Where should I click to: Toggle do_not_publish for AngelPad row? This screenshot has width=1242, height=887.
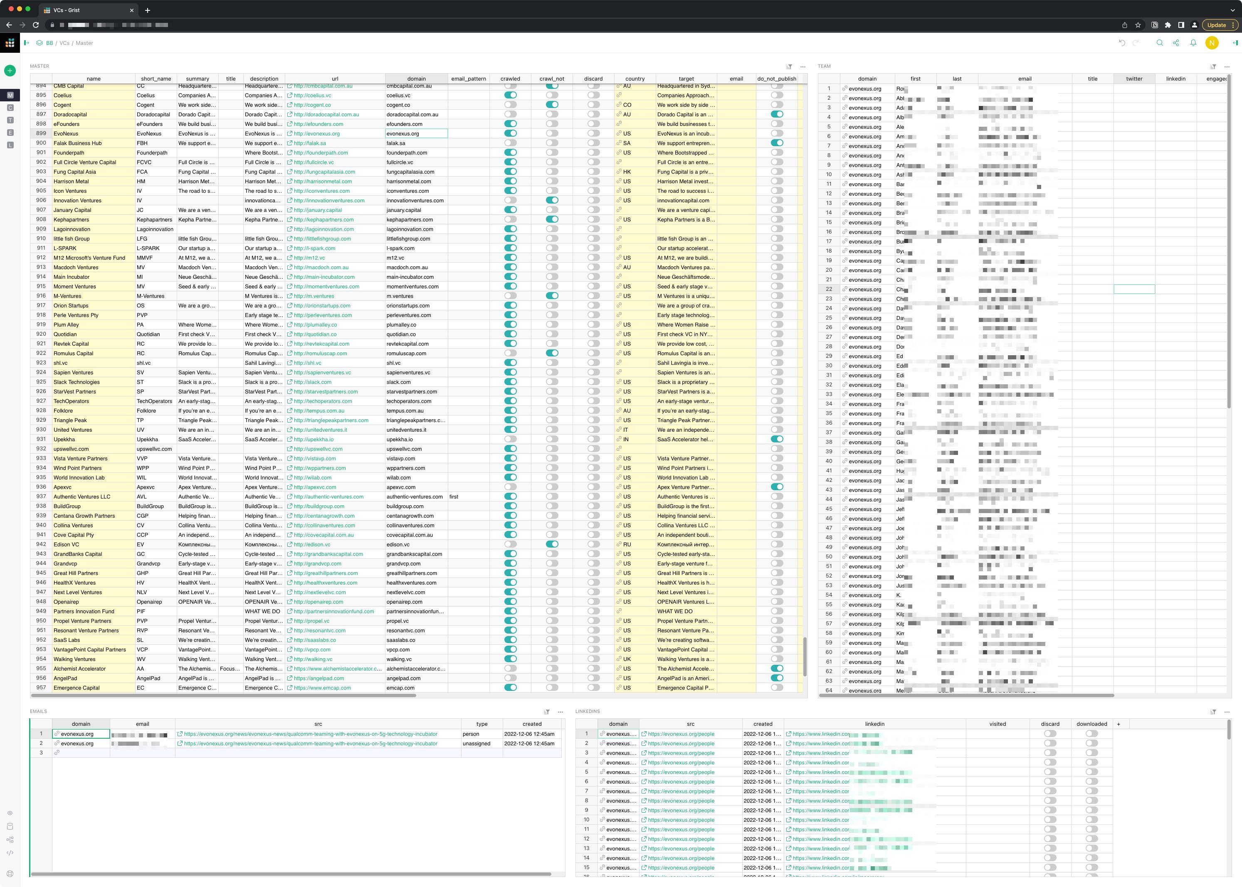777,678
